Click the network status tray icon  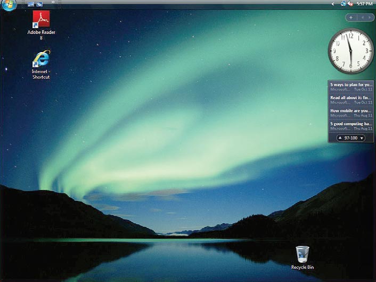344,4
